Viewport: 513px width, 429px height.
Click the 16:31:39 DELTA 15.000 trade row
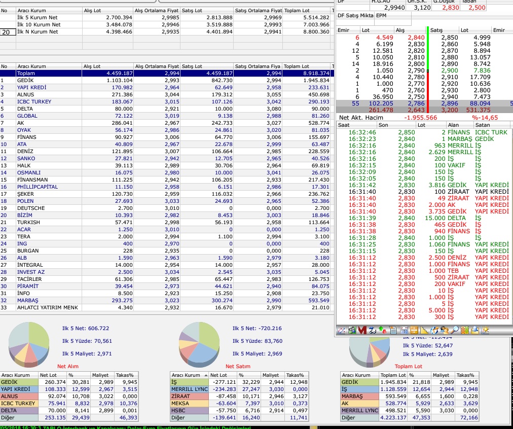point(424,218)
